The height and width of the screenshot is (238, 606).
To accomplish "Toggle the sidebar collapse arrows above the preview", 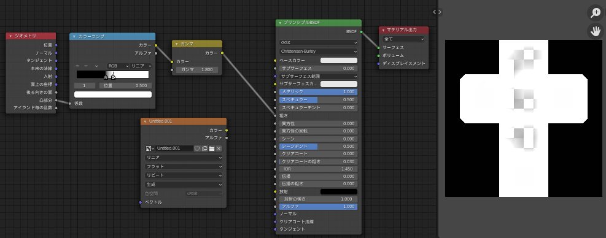I will tap(437, 12).
